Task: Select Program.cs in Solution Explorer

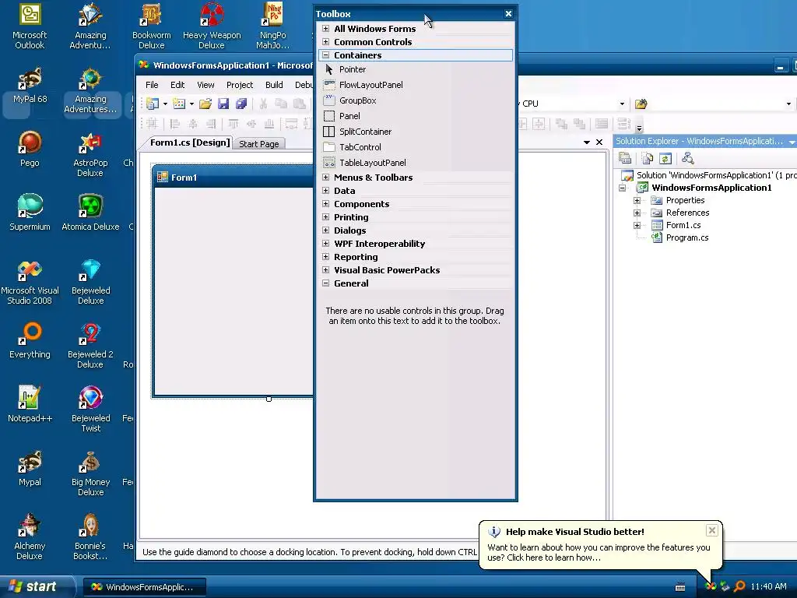Action: pos(686,237)
